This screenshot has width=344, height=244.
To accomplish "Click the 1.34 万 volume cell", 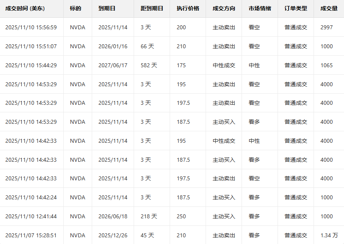I will [329, 235].
